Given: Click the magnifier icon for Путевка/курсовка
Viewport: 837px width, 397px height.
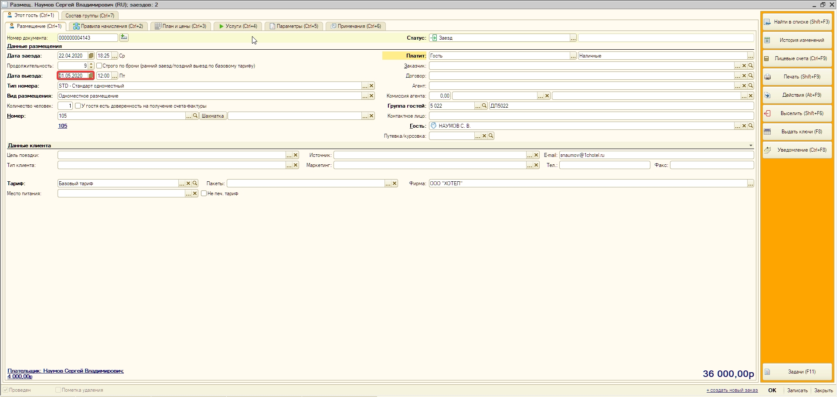Looking at the screenshot, I should coord(491,136).
